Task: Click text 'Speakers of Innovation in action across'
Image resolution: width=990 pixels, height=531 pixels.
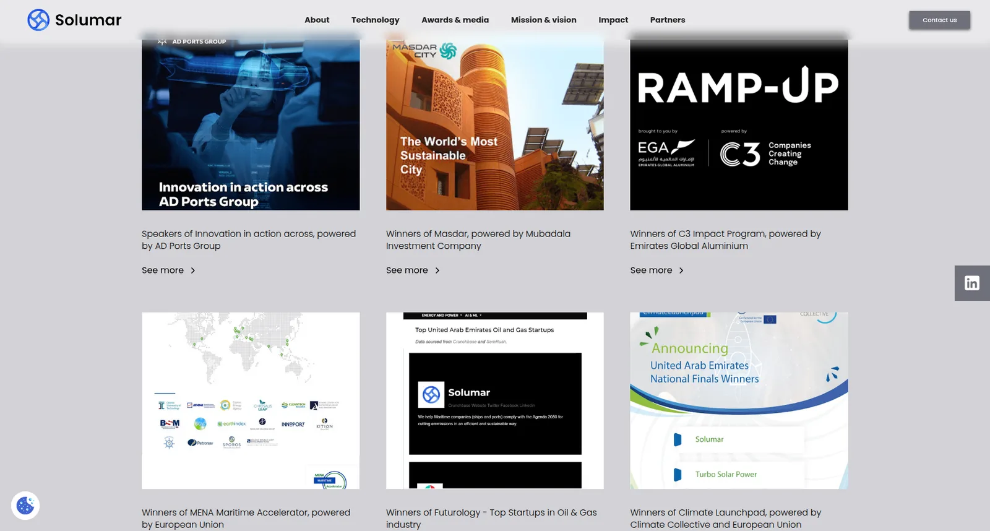Action: click(x=228, y=234)
